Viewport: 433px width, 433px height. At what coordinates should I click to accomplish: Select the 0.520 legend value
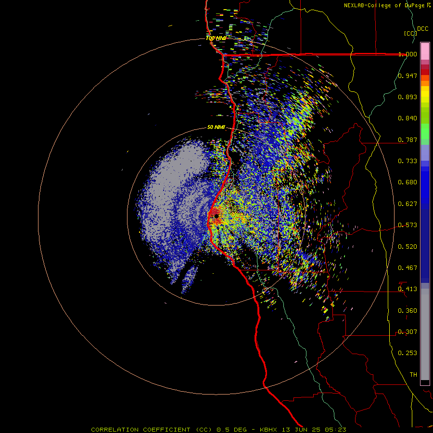click(408, 247)
